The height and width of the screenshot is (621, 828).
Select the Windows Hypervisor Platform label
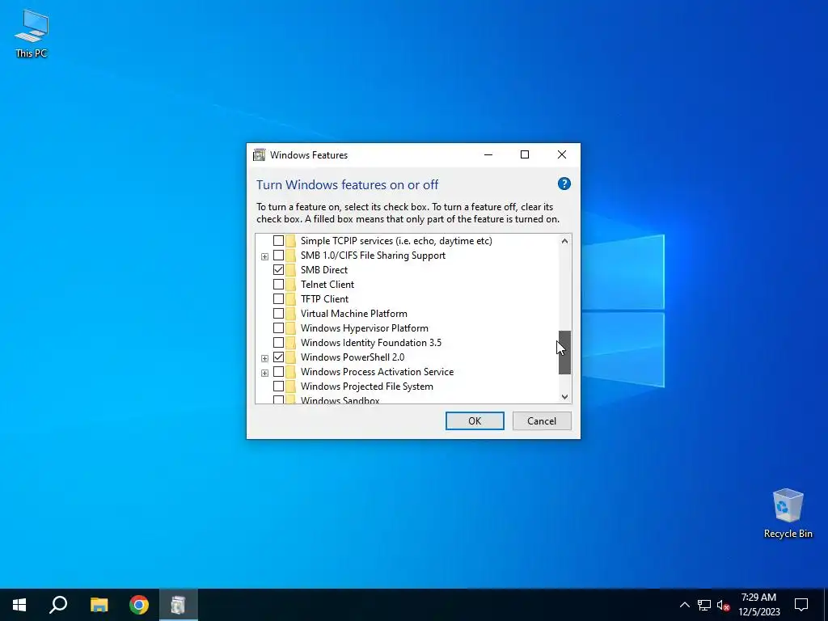coord(365,328)
